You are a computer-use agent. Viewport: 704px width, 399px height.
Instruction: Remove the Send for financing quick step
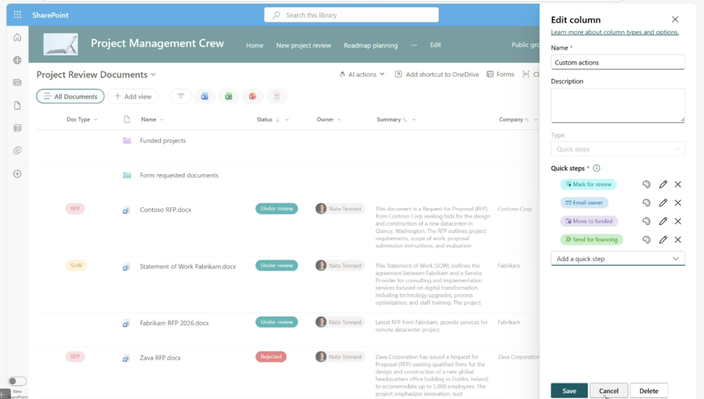tap(678, 240)
